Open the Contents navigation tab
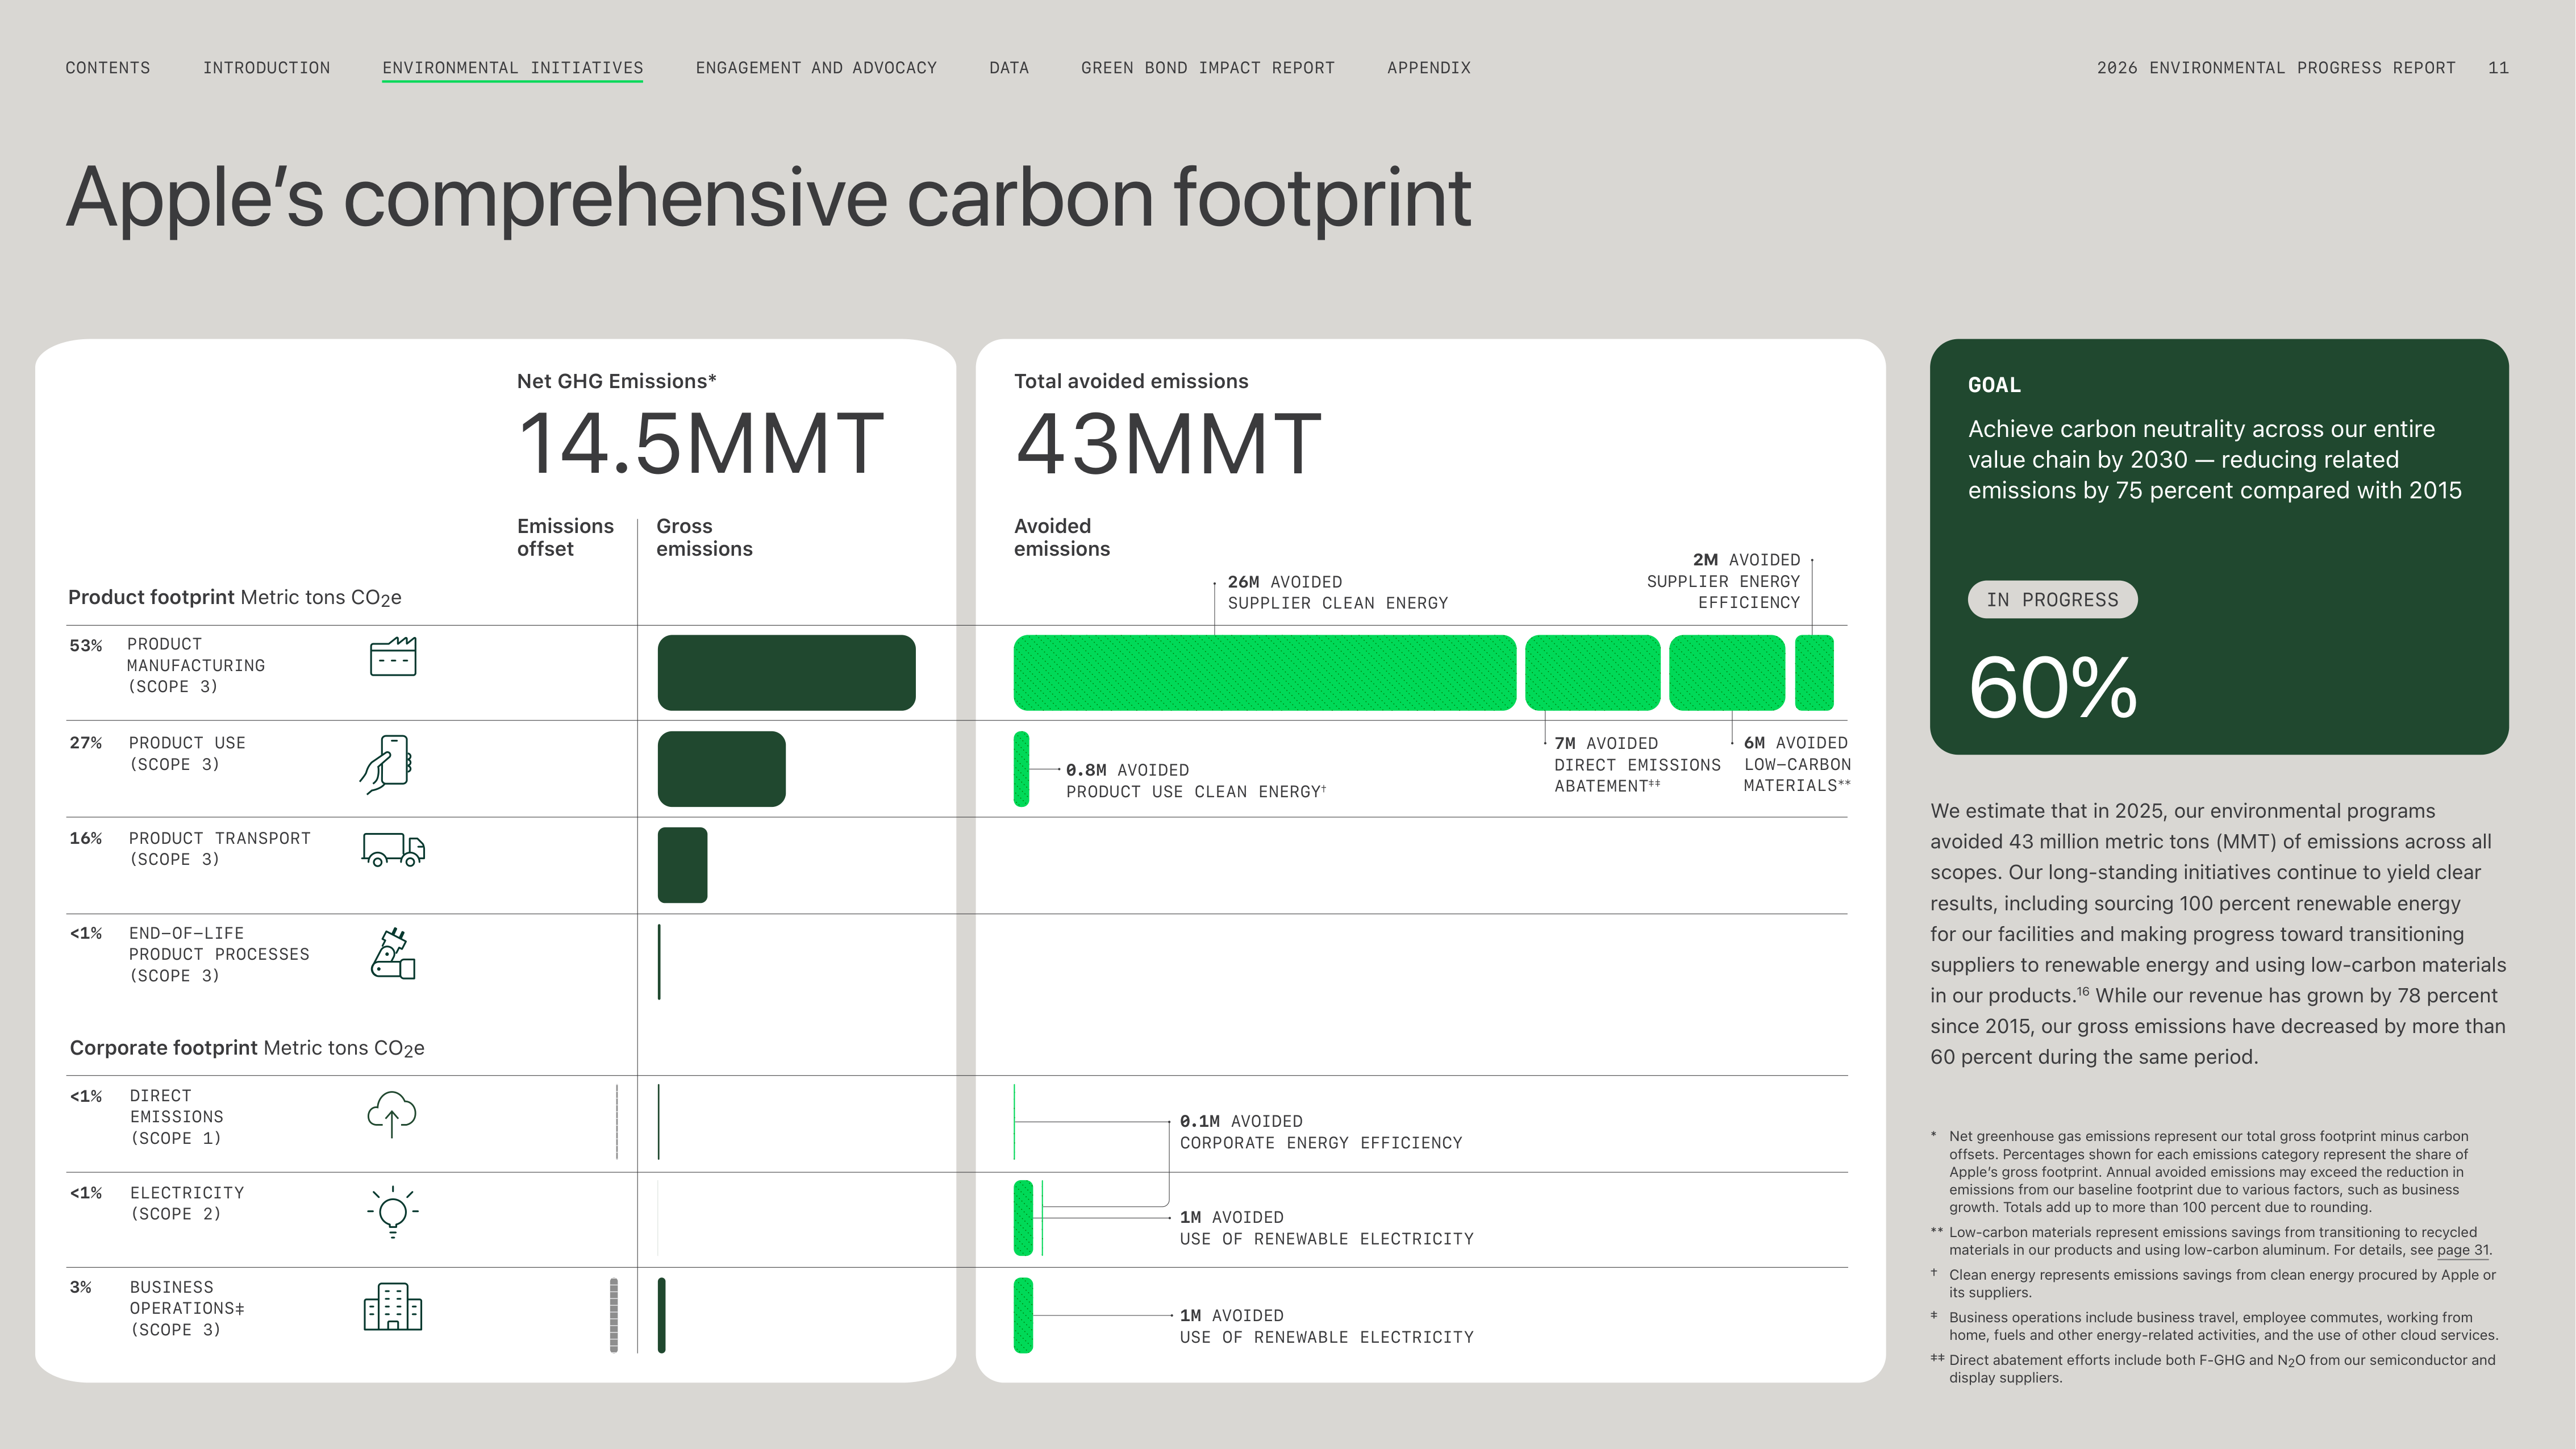 [108, 68]
